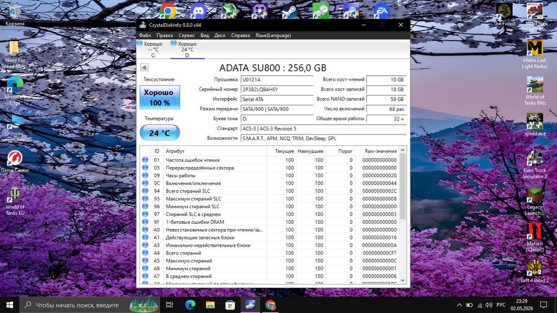Screen dimensions: 557x313
Task: Click the Режим передачи SATA/600 field
Action: [277, 109]
